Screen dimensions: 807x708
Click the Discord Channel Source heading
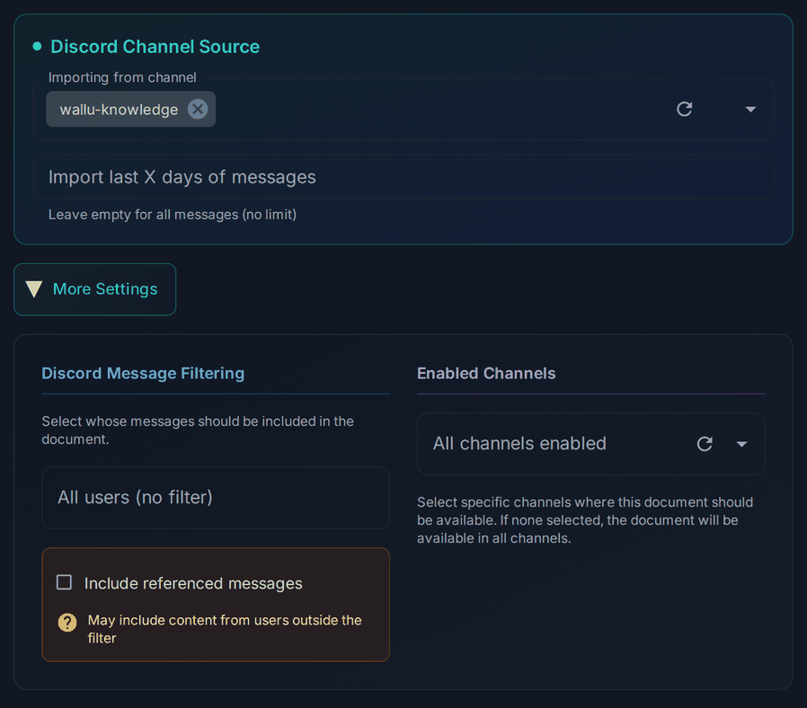pos(155,47)
